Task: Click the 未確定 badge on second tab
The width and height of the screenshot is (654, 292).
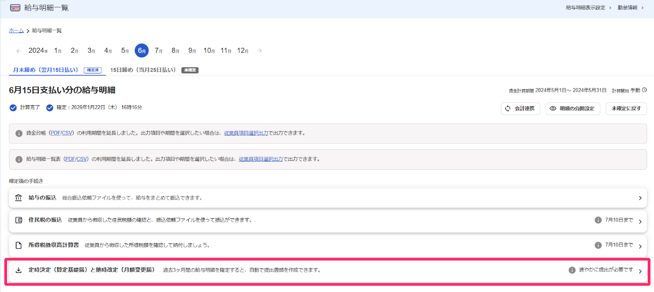Action: click(x=190, y=70)
